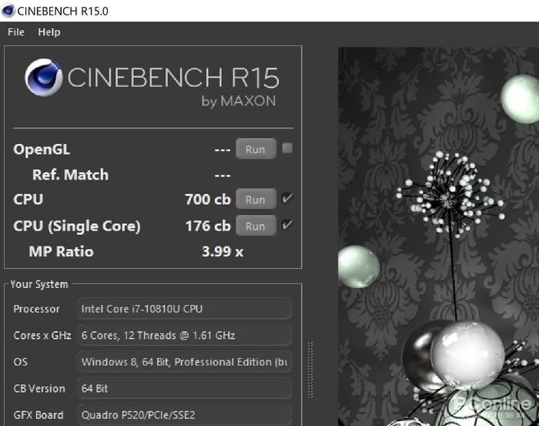Toggle the CPU (Single Core) checkbox

[x=287, y=225]
